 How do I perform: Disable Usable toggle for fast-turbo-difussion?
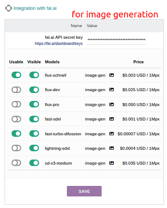[16, 134]
